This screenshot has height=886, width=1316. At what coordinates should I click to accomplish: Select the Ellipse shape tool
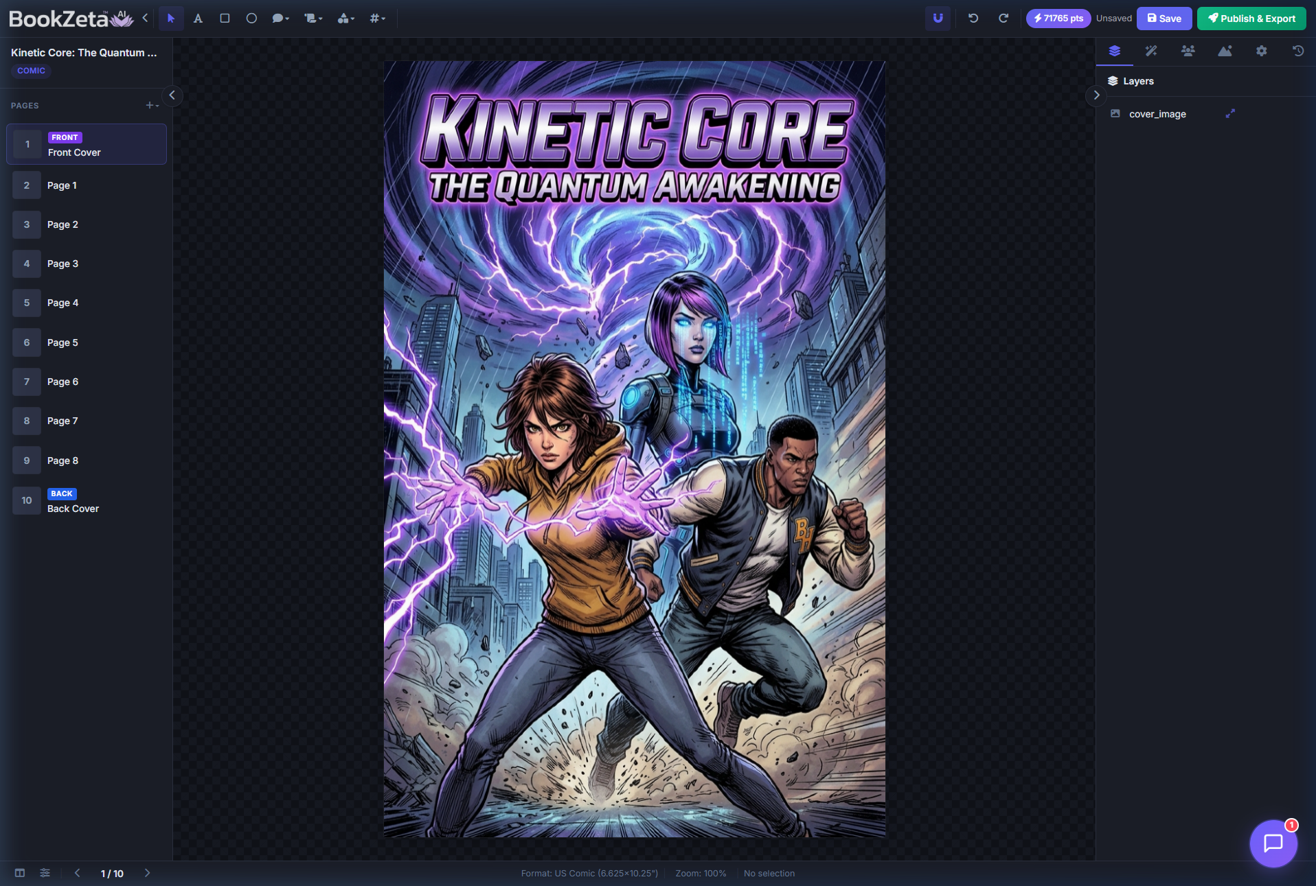coord(251,19)
